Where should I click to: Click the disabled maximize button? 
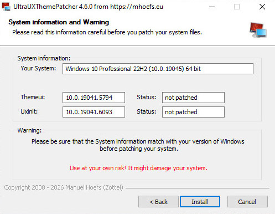tap(237, 7)
